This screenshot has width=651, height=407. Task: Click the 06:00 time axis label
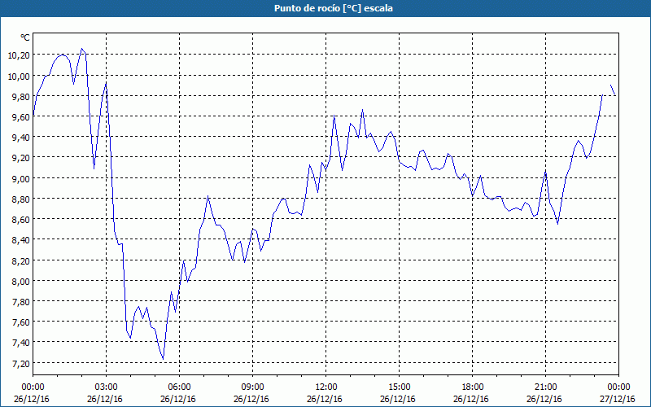[179, 387]
